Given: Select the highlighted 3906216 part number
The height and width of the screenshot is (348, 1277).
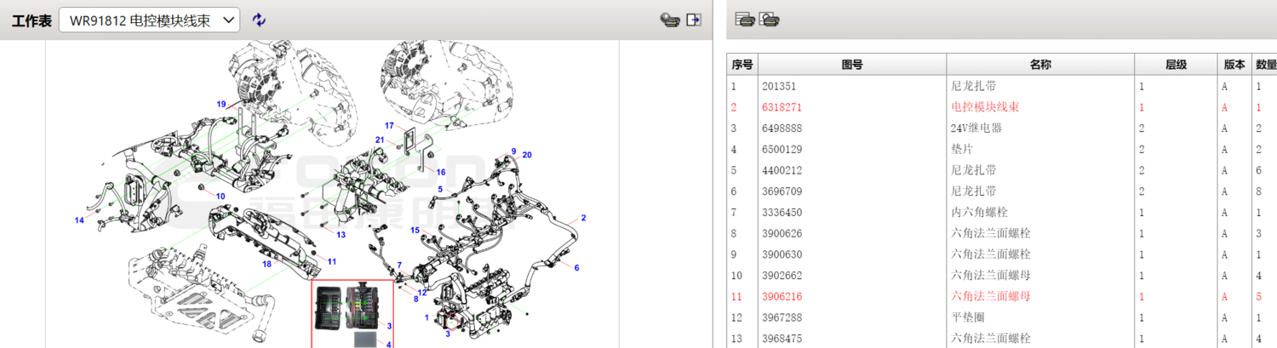Looking at the screenshot, I should (x=782, y=297).
